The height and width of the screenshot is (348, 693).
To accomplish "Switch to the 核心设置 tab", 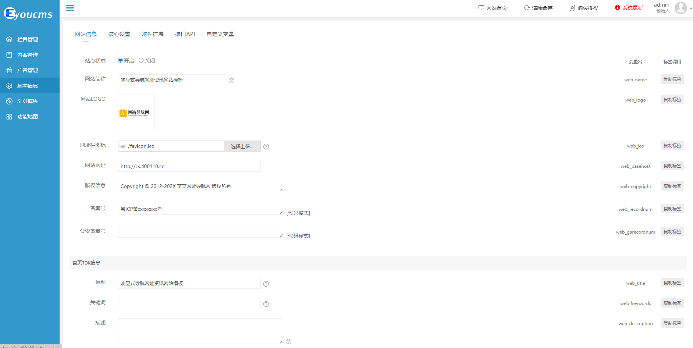I will 119,34.
